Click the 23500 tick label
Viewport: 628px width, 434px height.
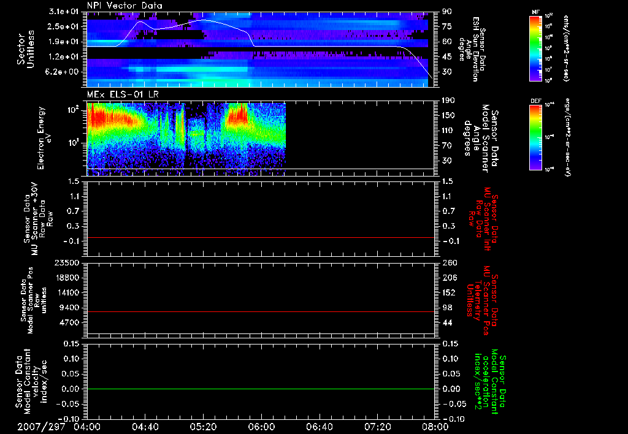(x=67, y=262)
